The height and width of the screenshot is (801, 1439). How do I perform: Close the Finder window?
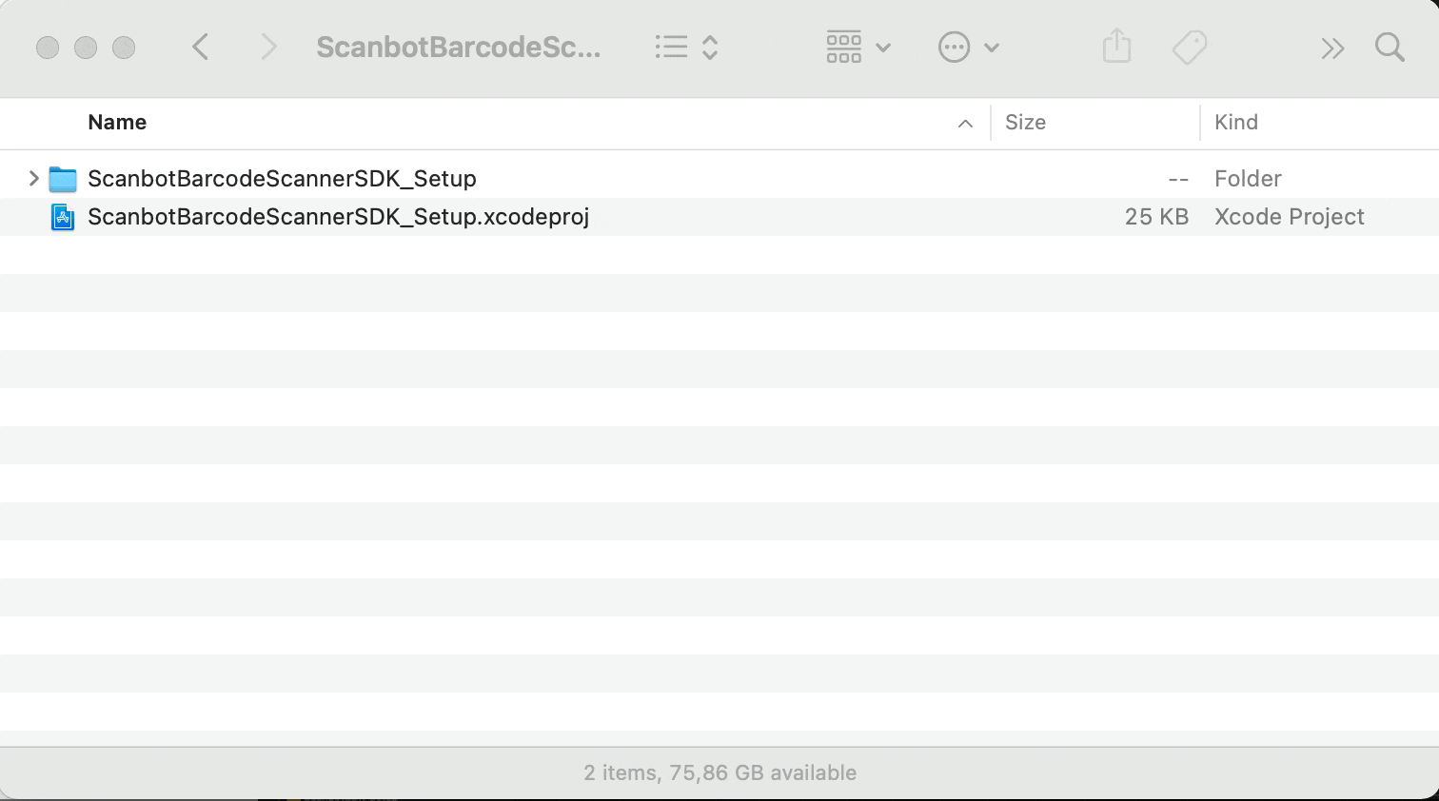pyautogui.click(x=48, y=48)
